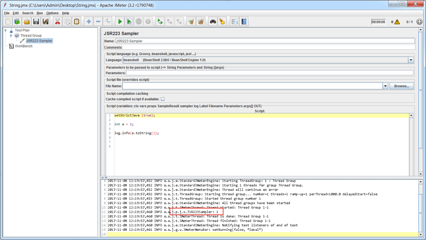Toggle selected element enabled state icon
The image size is (426, 240).
tap(107, 22)
